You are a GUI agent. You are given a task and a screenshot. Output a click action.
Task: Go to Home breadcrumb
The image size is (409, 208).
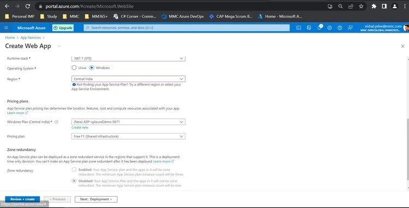pyautogui.click(x=10, y=37)
